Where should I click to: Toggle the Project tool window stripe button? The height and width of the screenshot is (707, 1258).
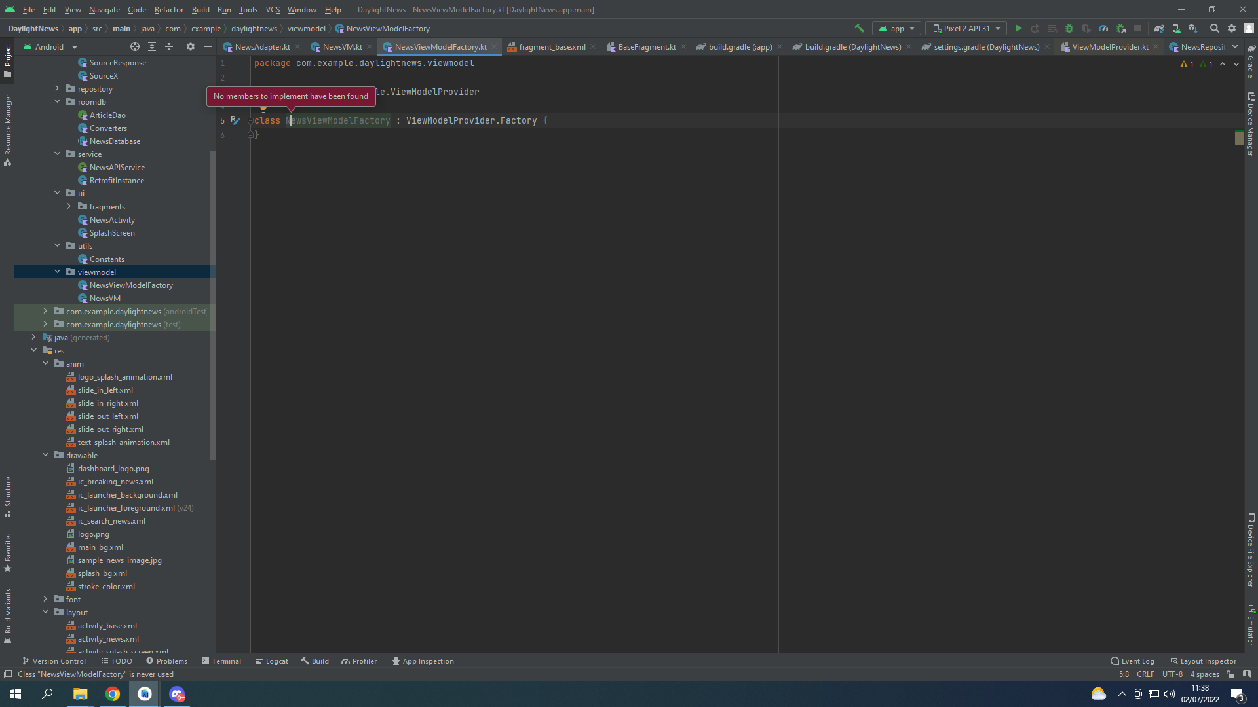(x=8, y=60)
